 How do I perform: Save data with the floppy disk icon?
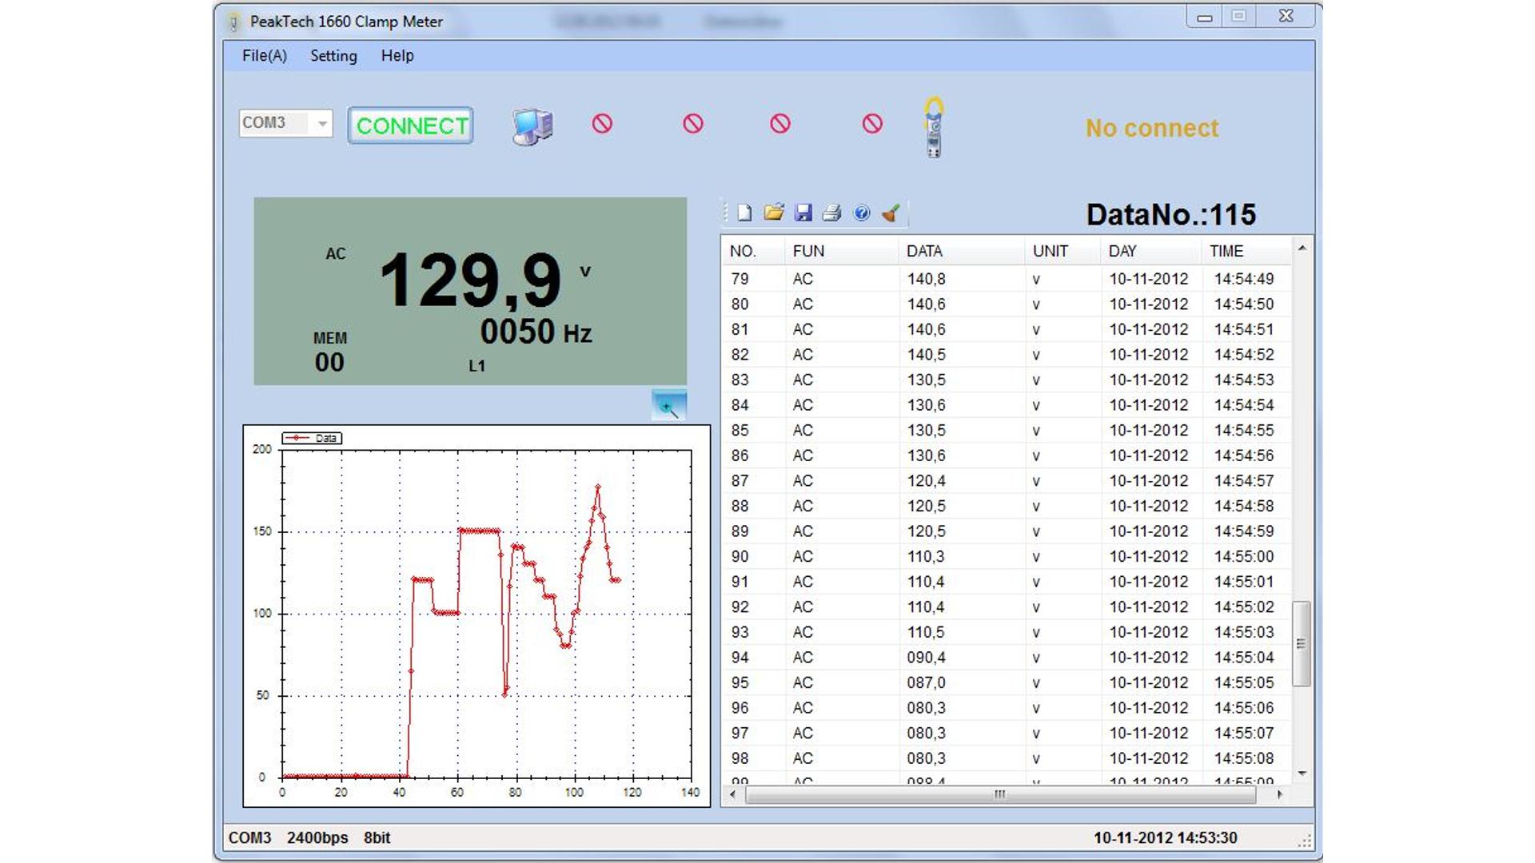(803, 213)
